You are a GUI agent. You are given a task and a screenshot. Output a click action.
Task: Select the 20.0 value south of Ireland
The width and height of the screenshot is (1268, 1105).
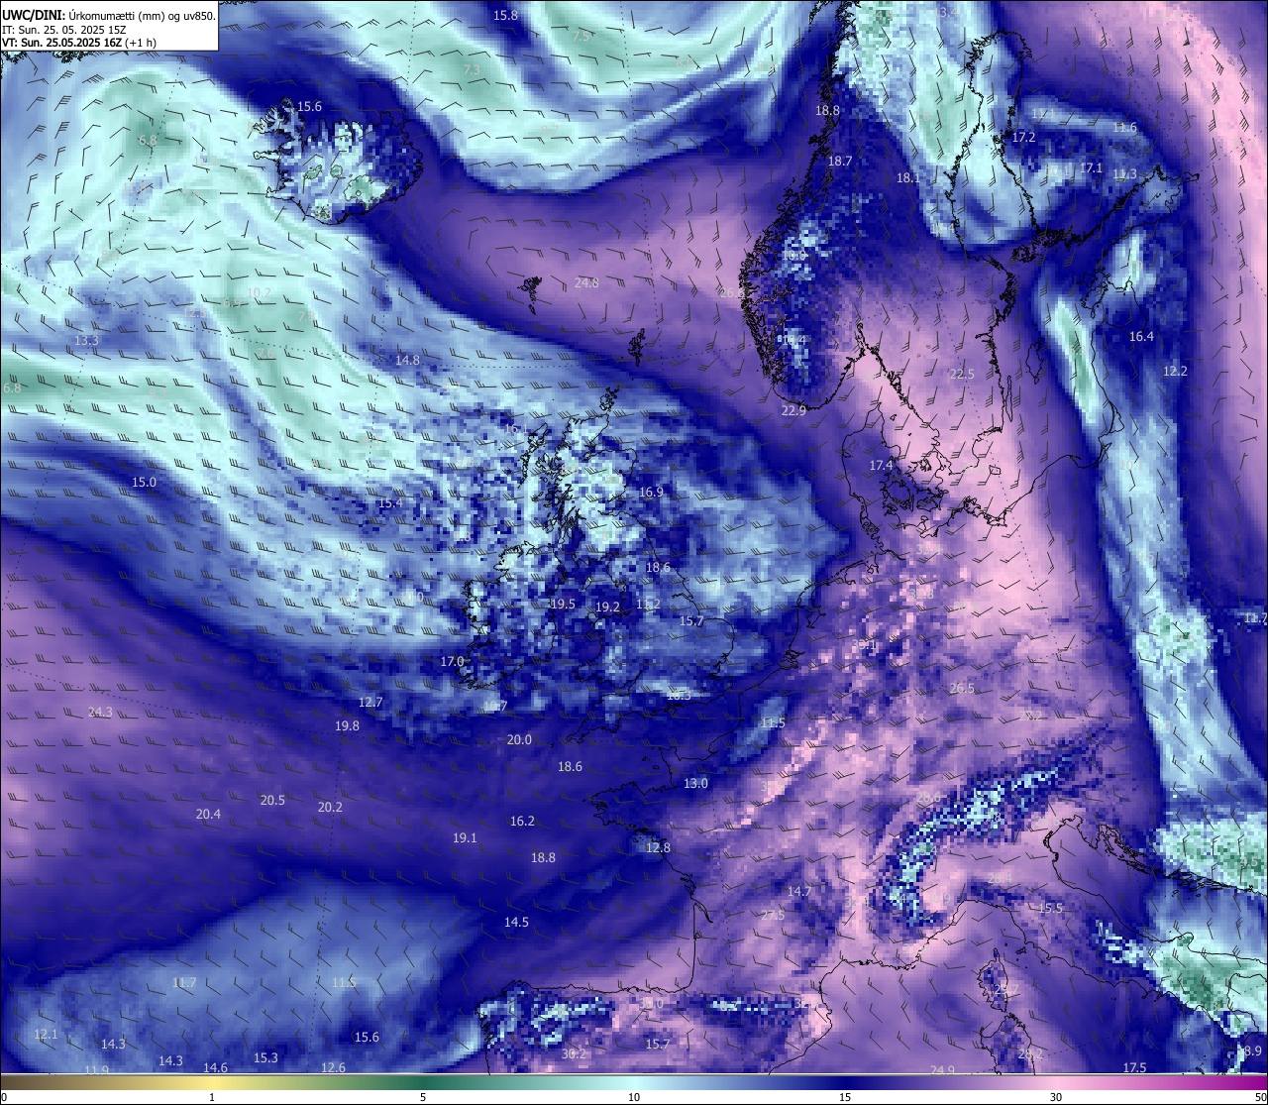pyautogui.click(x=519, y=739)
